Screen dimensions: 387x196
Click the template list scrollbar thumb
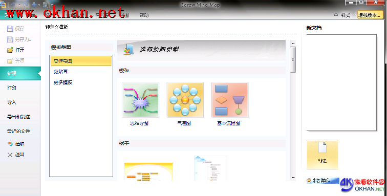pos(293,59)
